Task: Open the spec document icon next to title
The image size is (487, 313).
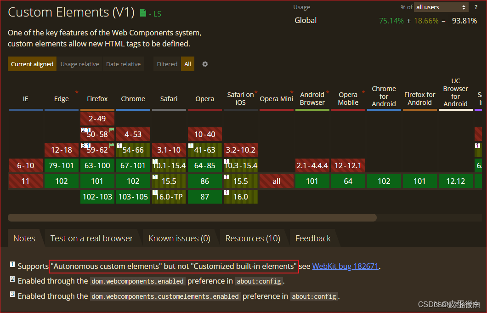Action: [143, 13]
